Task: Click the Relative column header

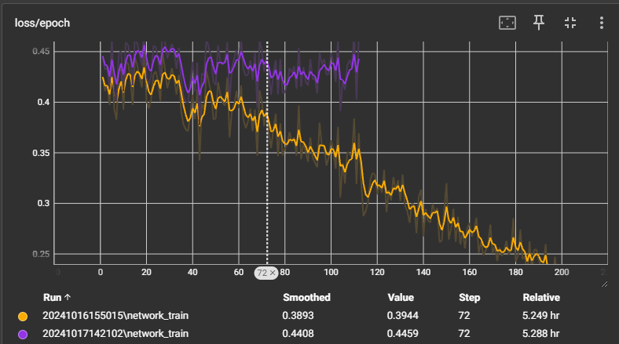Action: [x=540, y=298]
